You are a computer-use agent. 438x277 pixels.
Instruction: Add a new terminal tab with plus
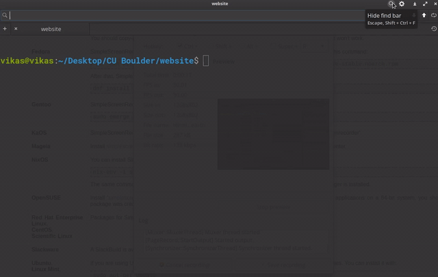(x=5, y=29)
